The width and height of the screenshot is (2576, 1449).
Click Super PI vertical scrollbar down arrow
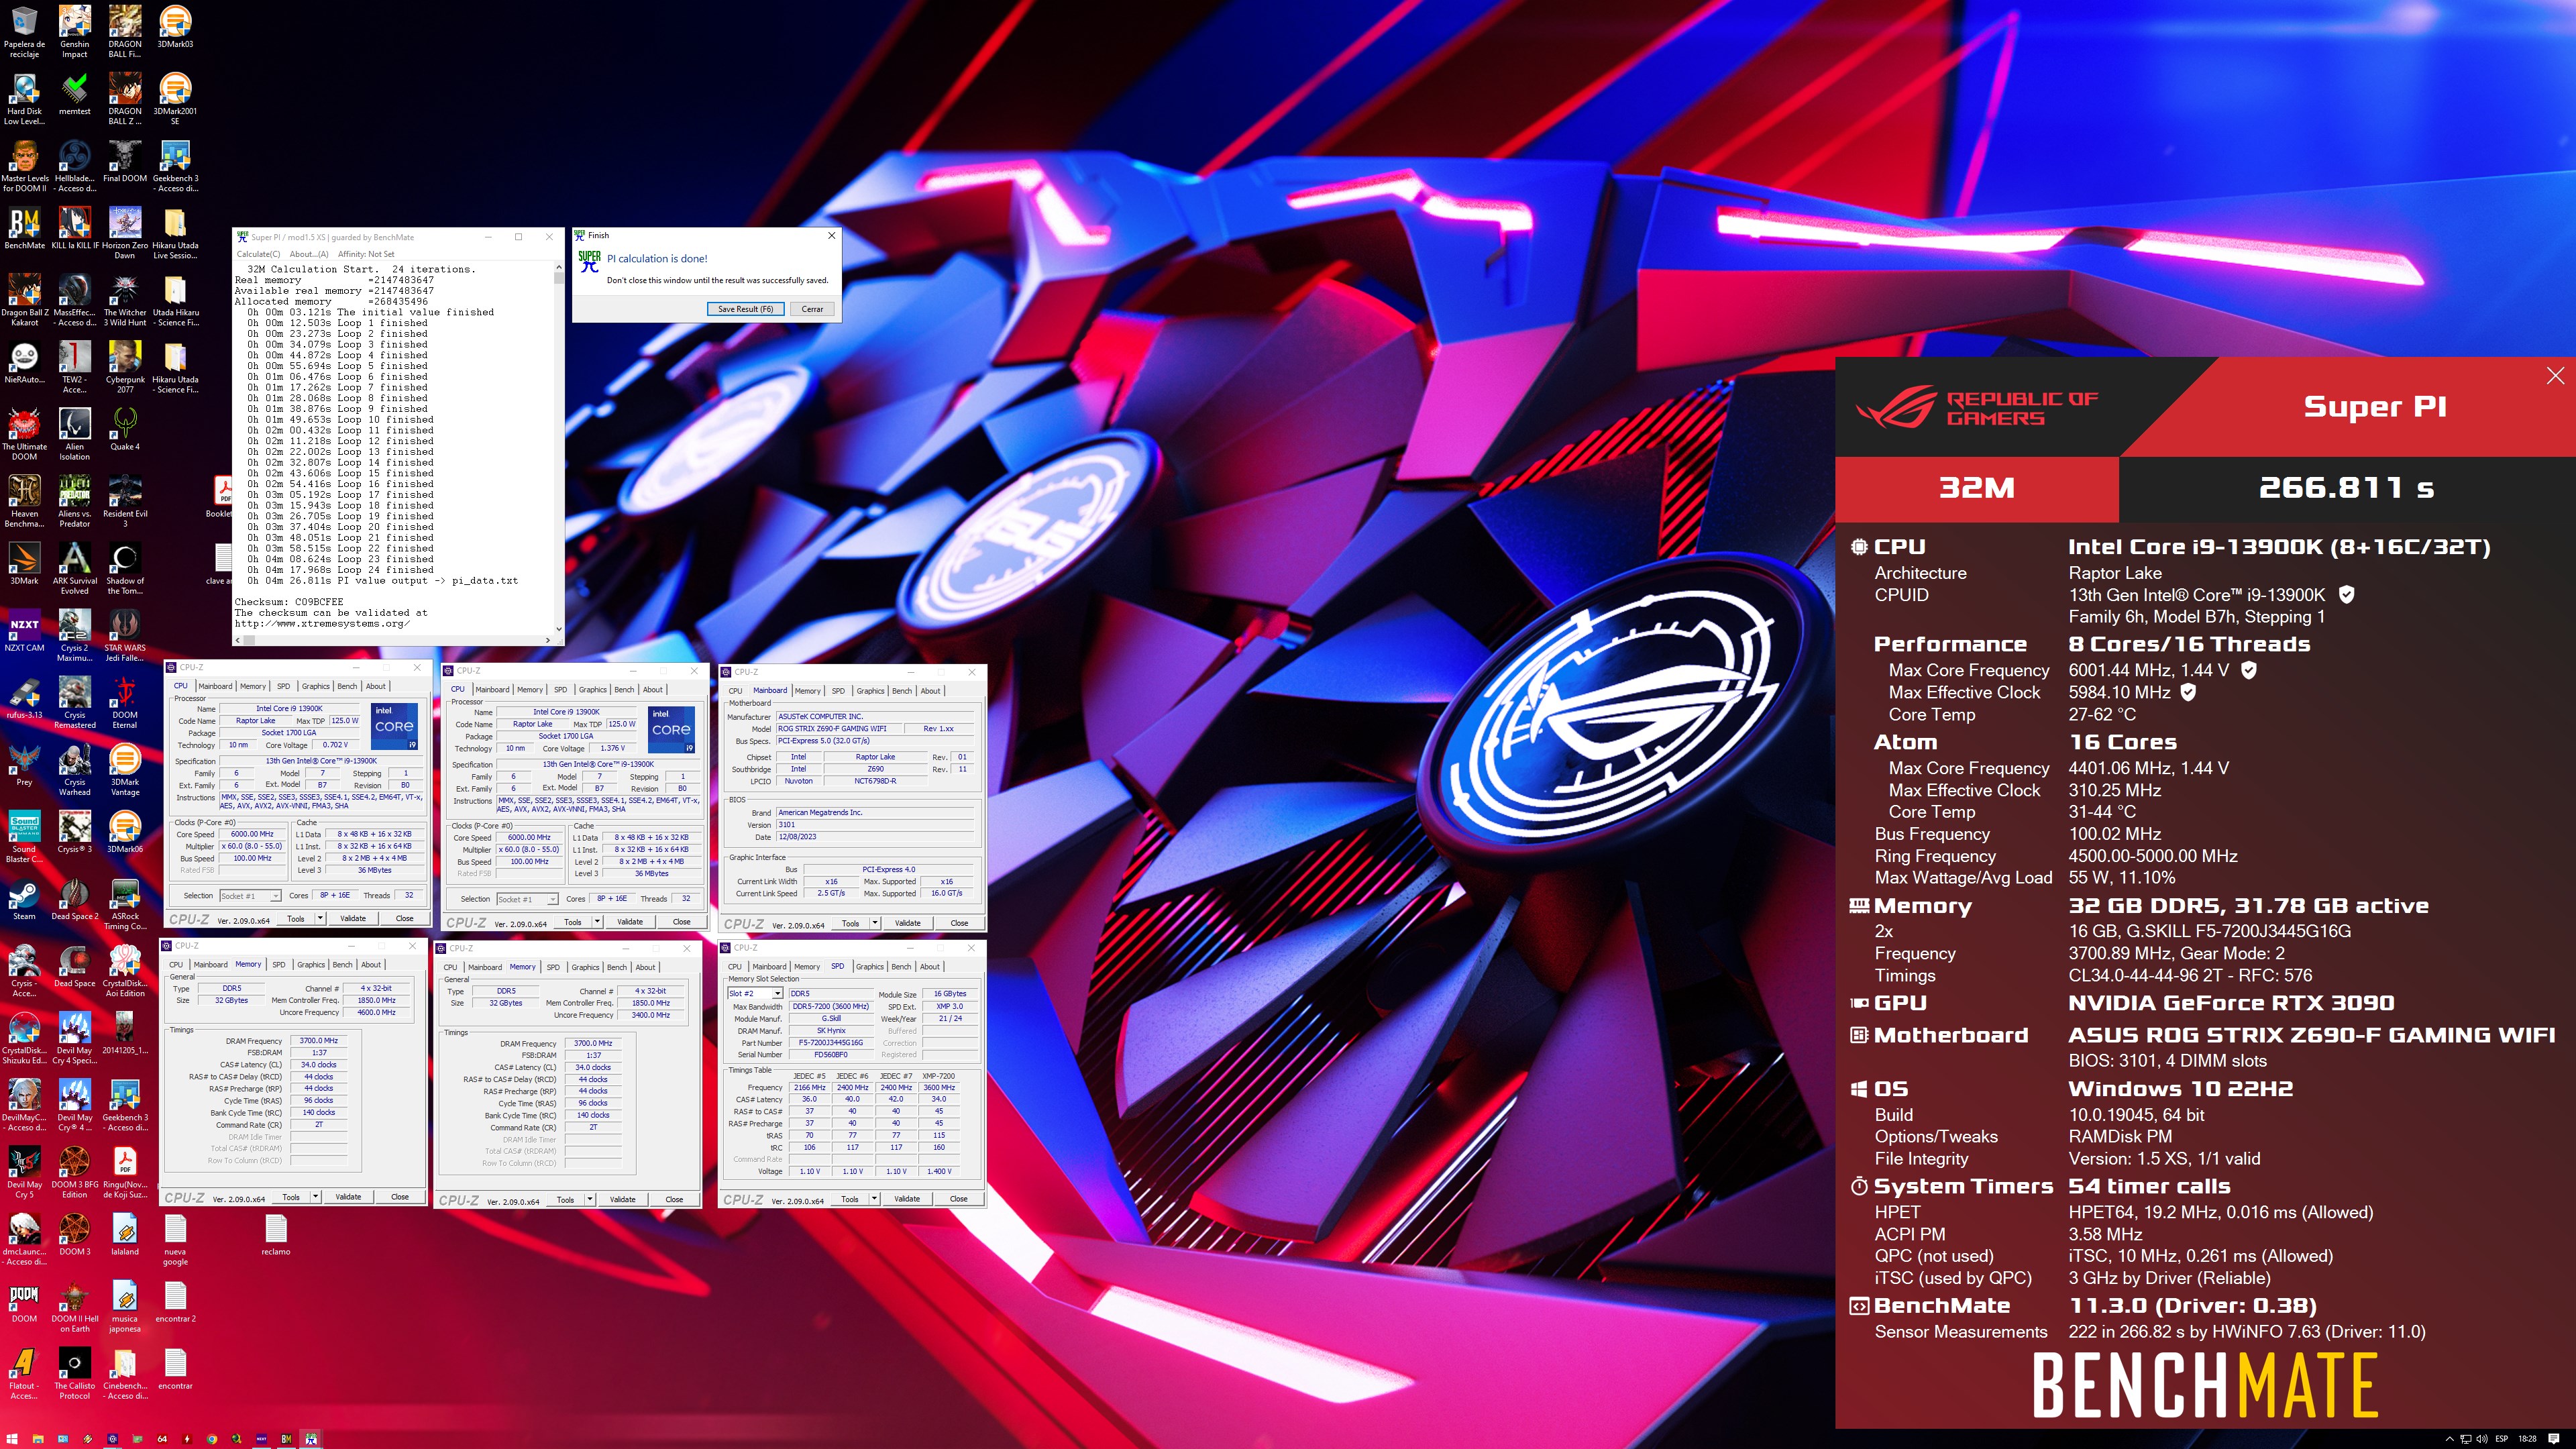click(x=558, y=629)
